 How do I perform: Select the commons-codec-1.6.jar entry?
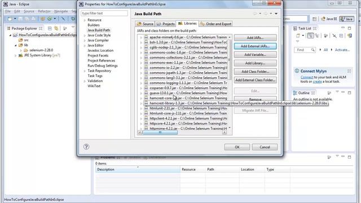[186, 52]
